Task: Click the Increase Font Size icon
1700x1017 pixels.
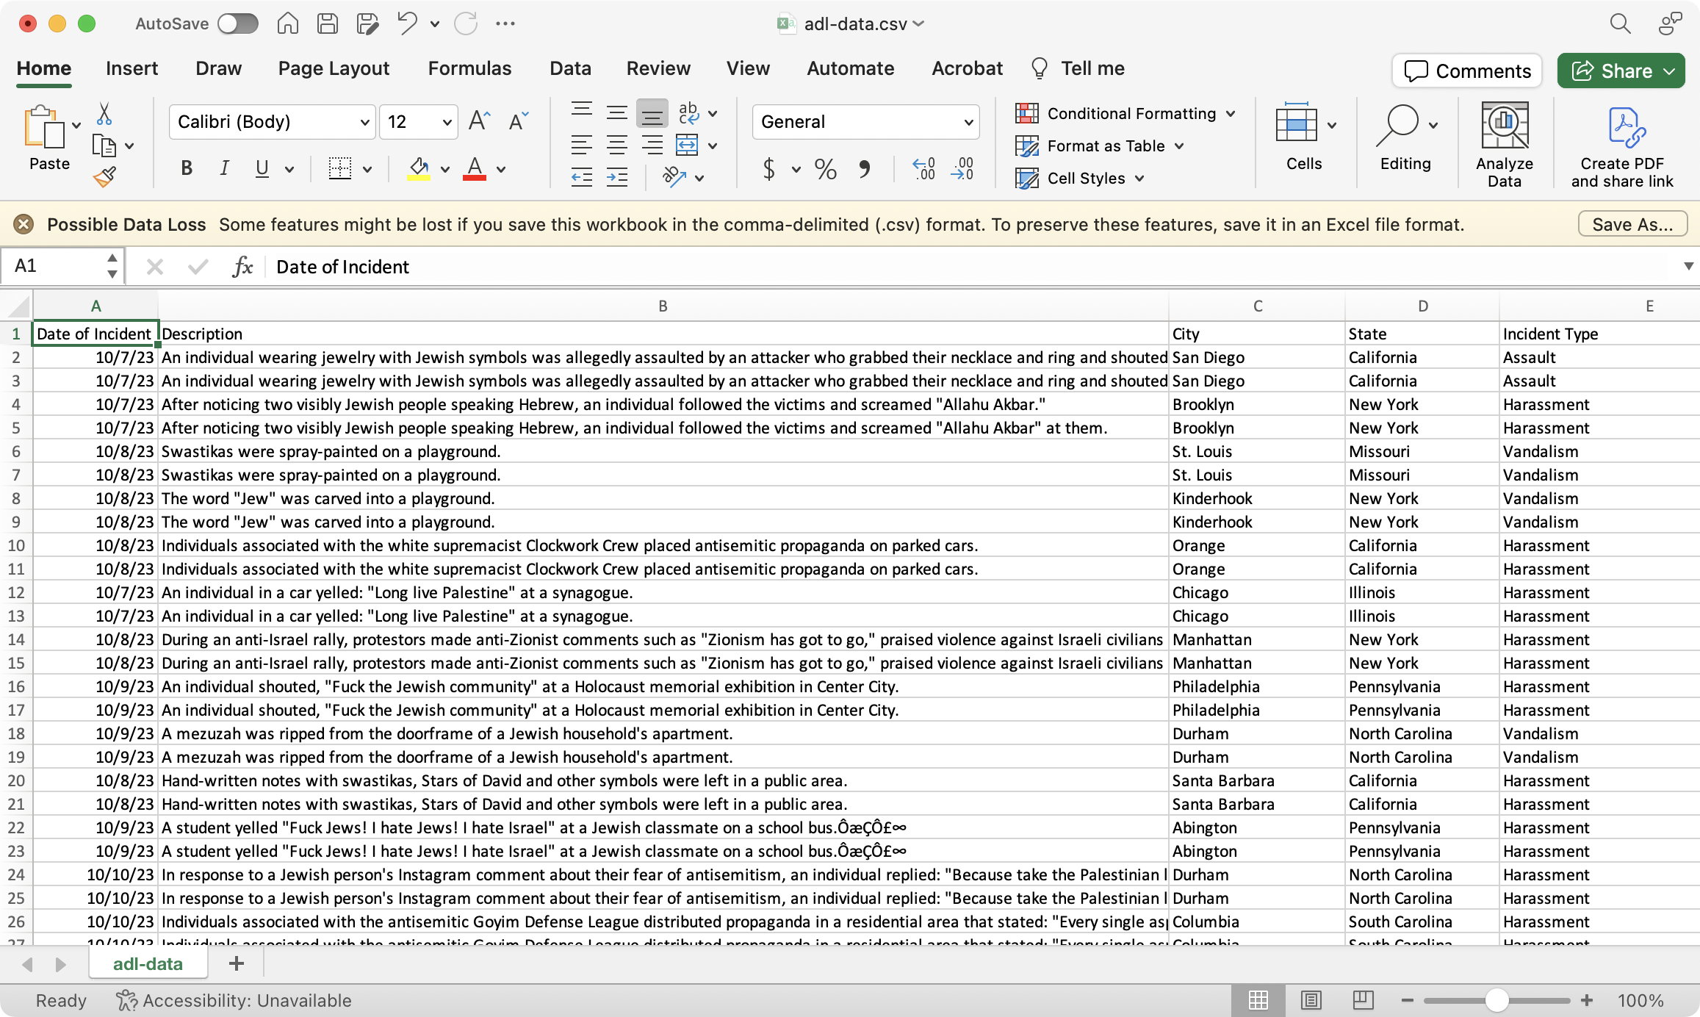Action: [479, 121]
